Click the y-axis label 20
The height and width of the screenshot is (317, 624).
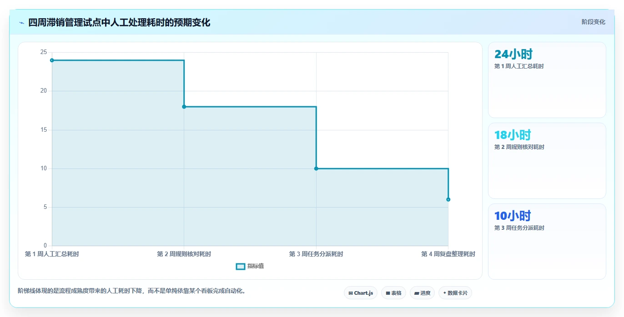(x=44, y=91)
